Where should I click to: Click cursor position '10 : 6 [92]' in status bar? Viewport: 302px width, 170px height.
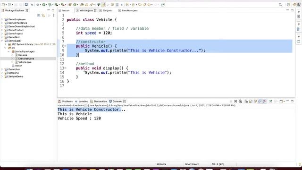click(218, 164)
